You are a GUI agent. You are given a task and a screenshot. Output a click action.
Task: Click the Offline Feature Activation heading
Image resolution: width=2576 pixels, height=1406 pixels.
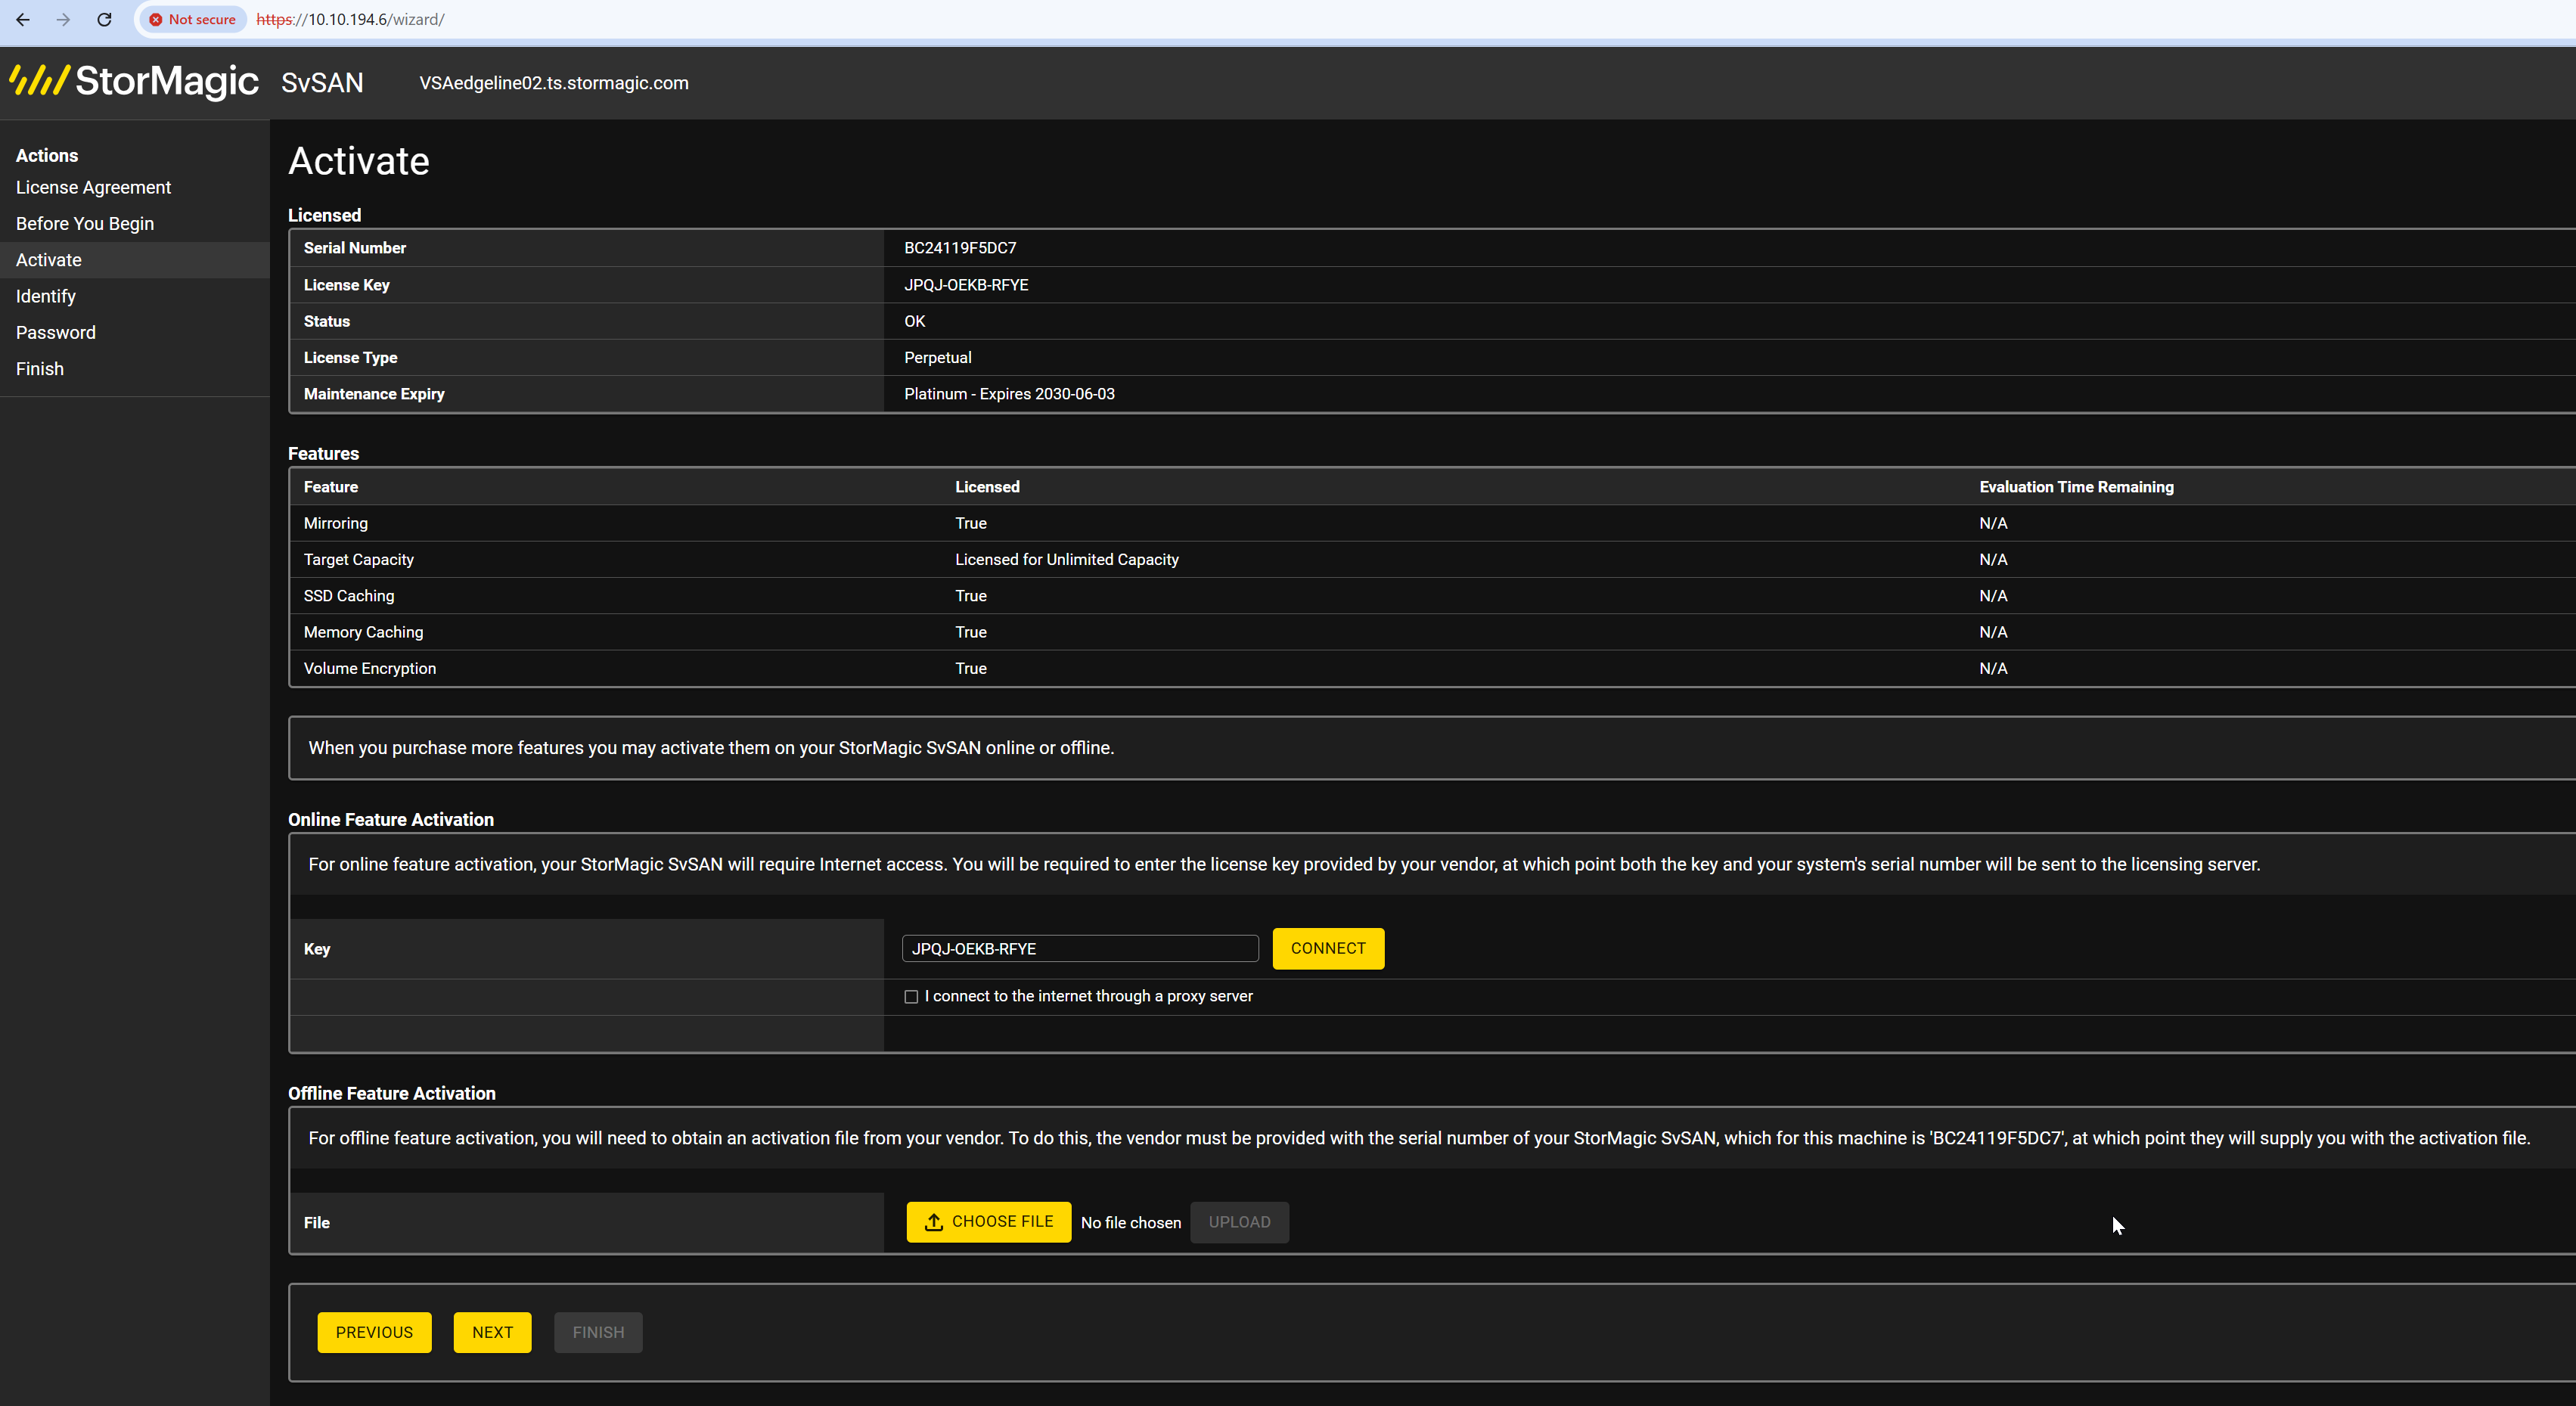pos(392,1094)
